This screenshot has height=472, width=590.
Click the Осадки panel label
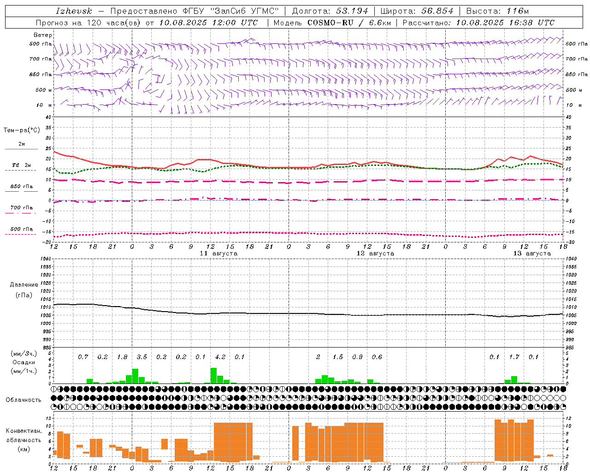pyautogui.click(x=24, y=363)
